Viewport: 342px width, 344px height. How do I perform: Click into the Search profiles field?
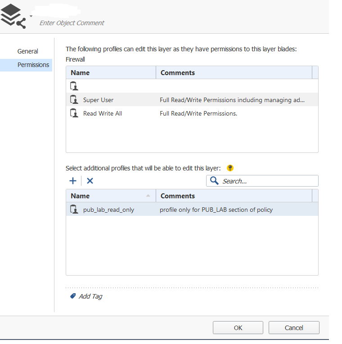(x=262, y=181)
